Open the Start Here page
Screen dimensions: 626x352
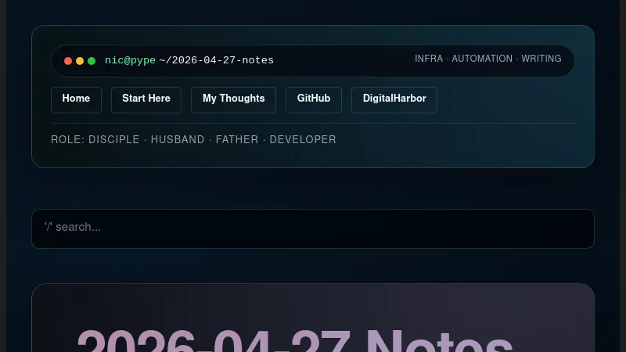pos(146,99)
